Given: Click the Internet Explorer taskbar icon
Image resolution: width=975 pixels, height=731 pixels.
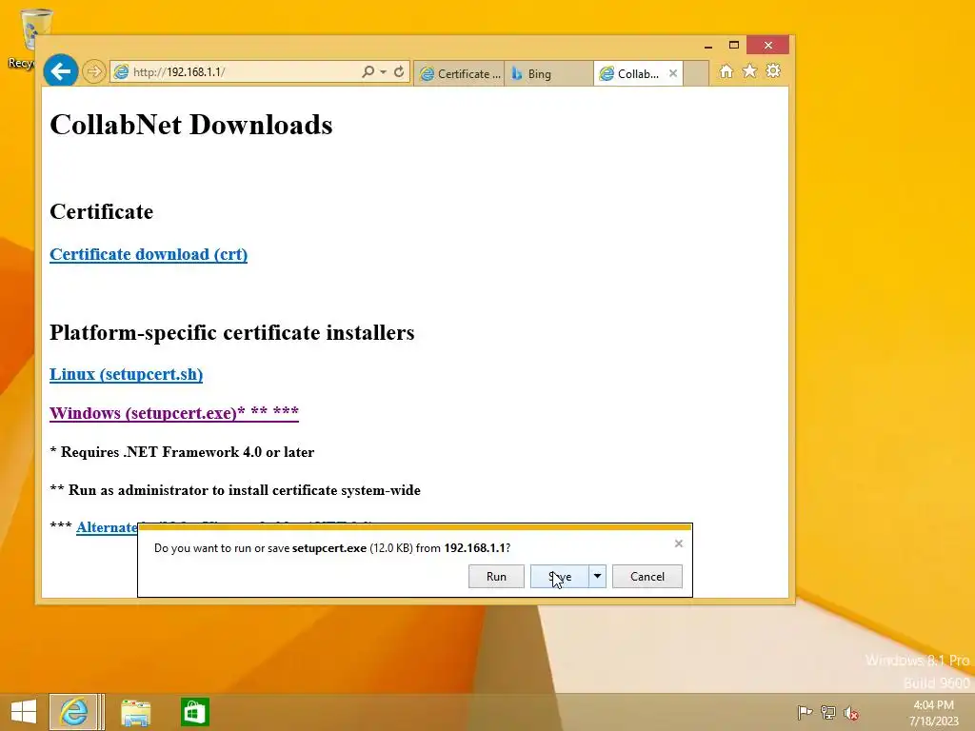Looking at the screenshot, I should pos(73,712).
